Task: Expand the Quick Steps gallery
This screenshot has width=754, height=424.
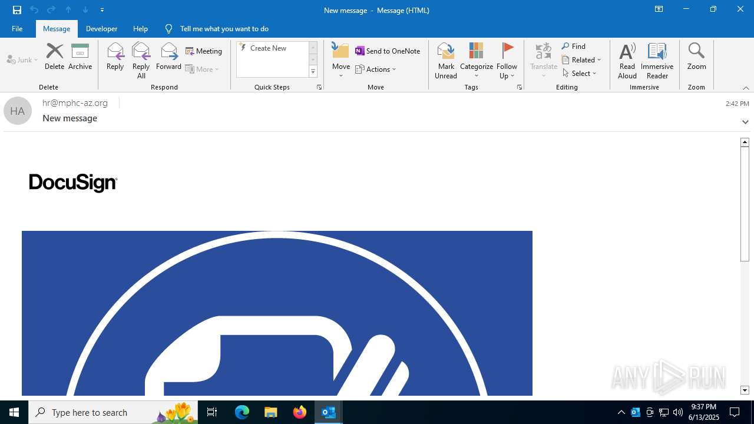Action: click(x=313, y=72)
